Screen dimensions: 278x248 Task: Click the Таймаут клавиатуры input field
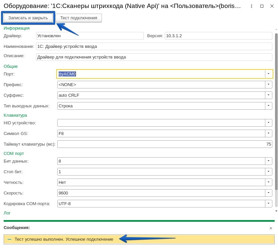164,144
